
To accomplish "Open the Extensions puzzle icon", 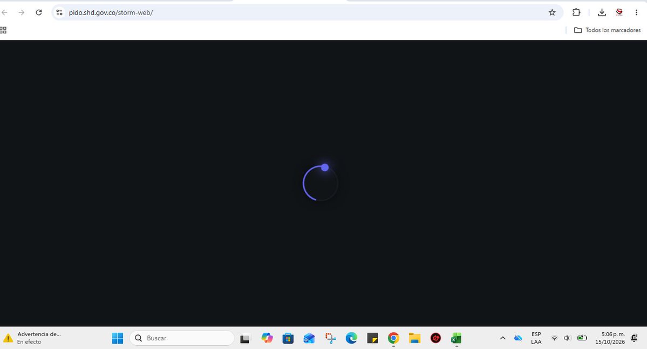I will [576, 12].
